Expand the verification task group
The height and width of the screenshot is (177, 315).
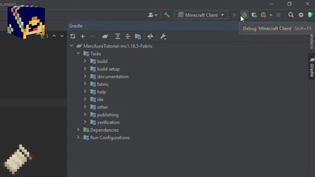pyautogui.click(x=85, y=122)
